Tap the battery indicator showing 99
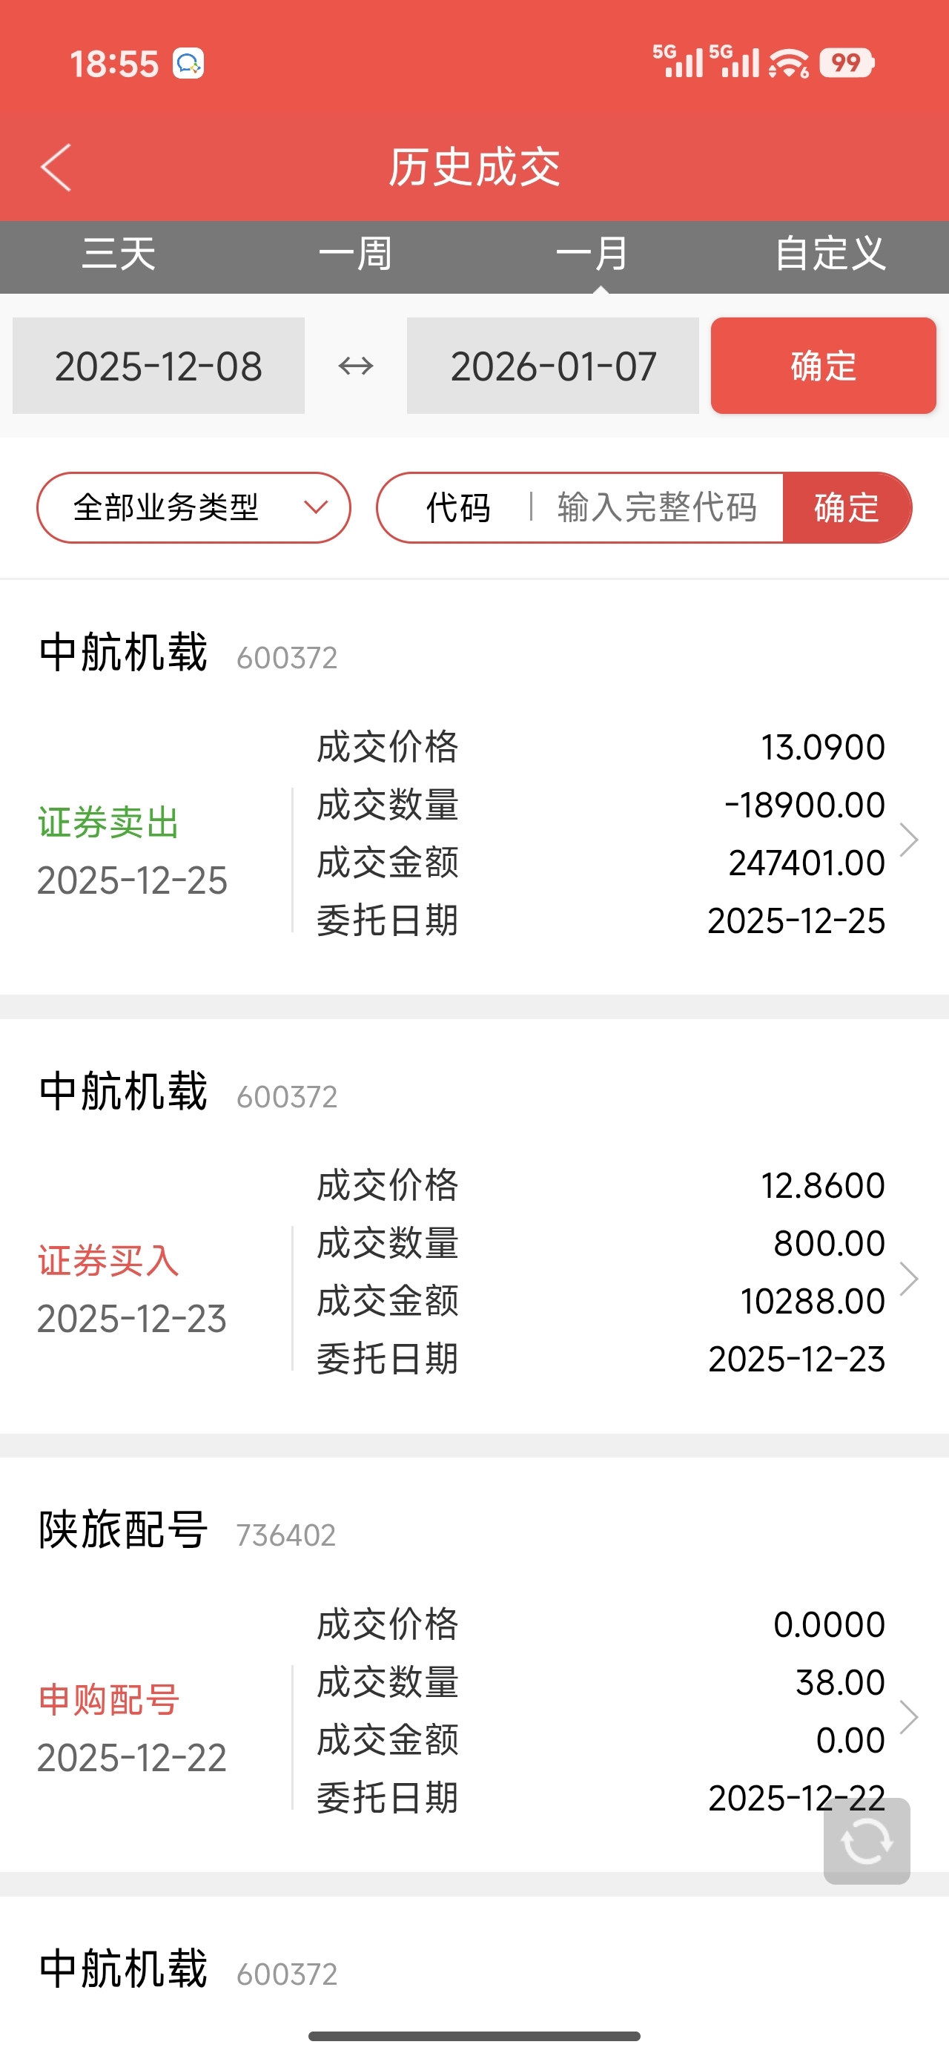The image size is (949, 2056). click(846, 63)
